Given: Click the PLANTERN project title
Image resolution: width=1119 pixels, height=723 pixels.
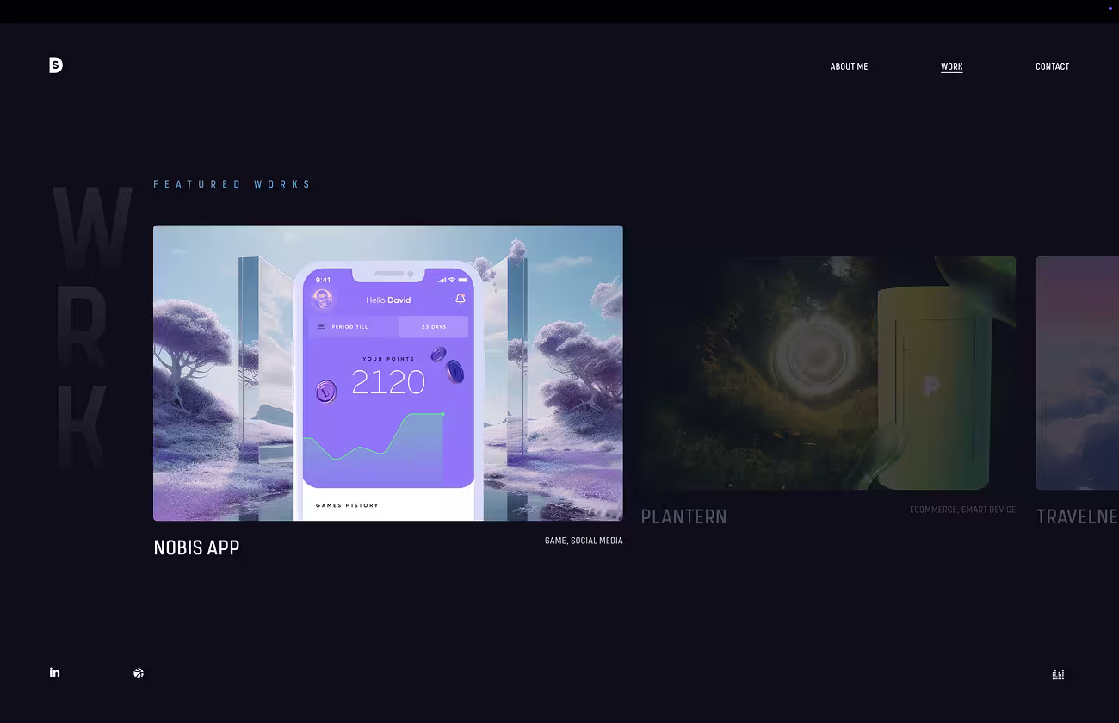Looking at the screenshot, I should point(683,516).
